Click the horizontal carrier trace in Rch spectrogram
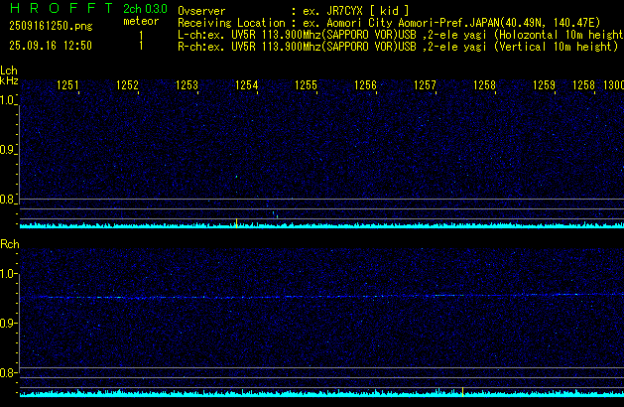624x407 pixels. point(321,296)
